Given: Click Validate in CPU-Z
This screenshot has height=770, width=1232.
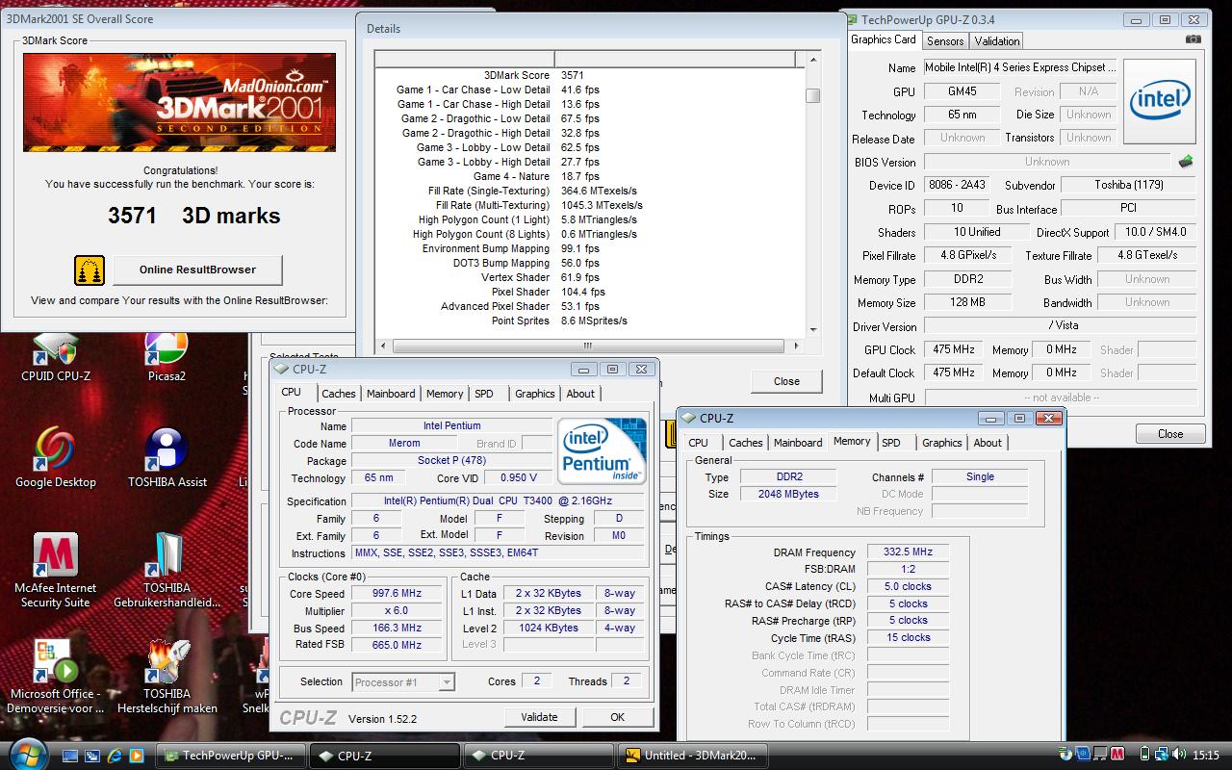Looking at the screenshot, I should [x=539, y=717].
